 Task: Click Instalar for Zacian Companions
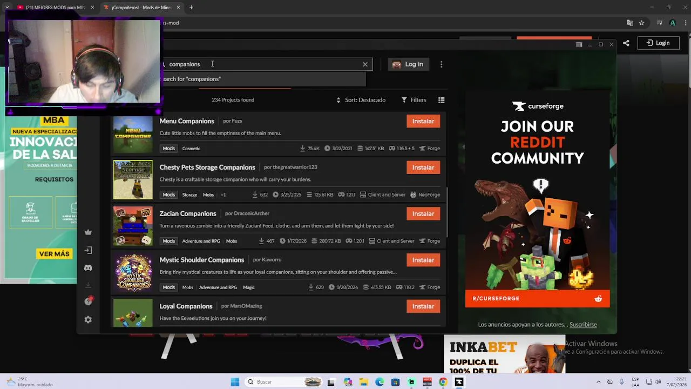pos(423,214)
